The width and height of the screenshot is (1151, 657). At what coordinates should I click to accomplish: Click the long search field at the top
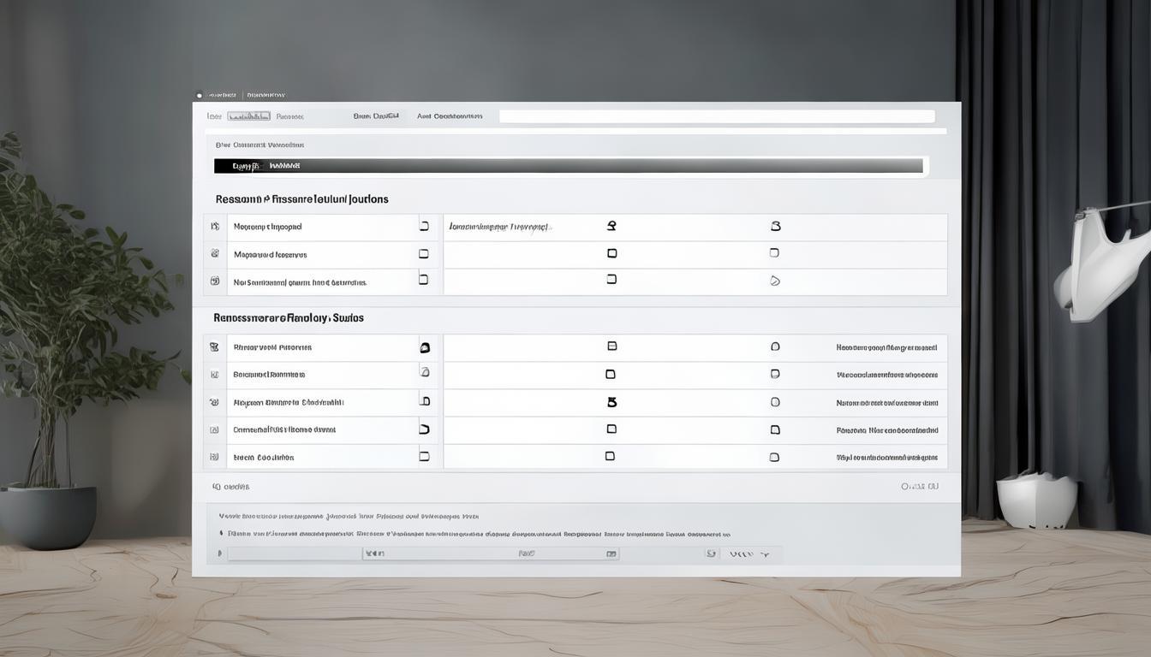717,116
